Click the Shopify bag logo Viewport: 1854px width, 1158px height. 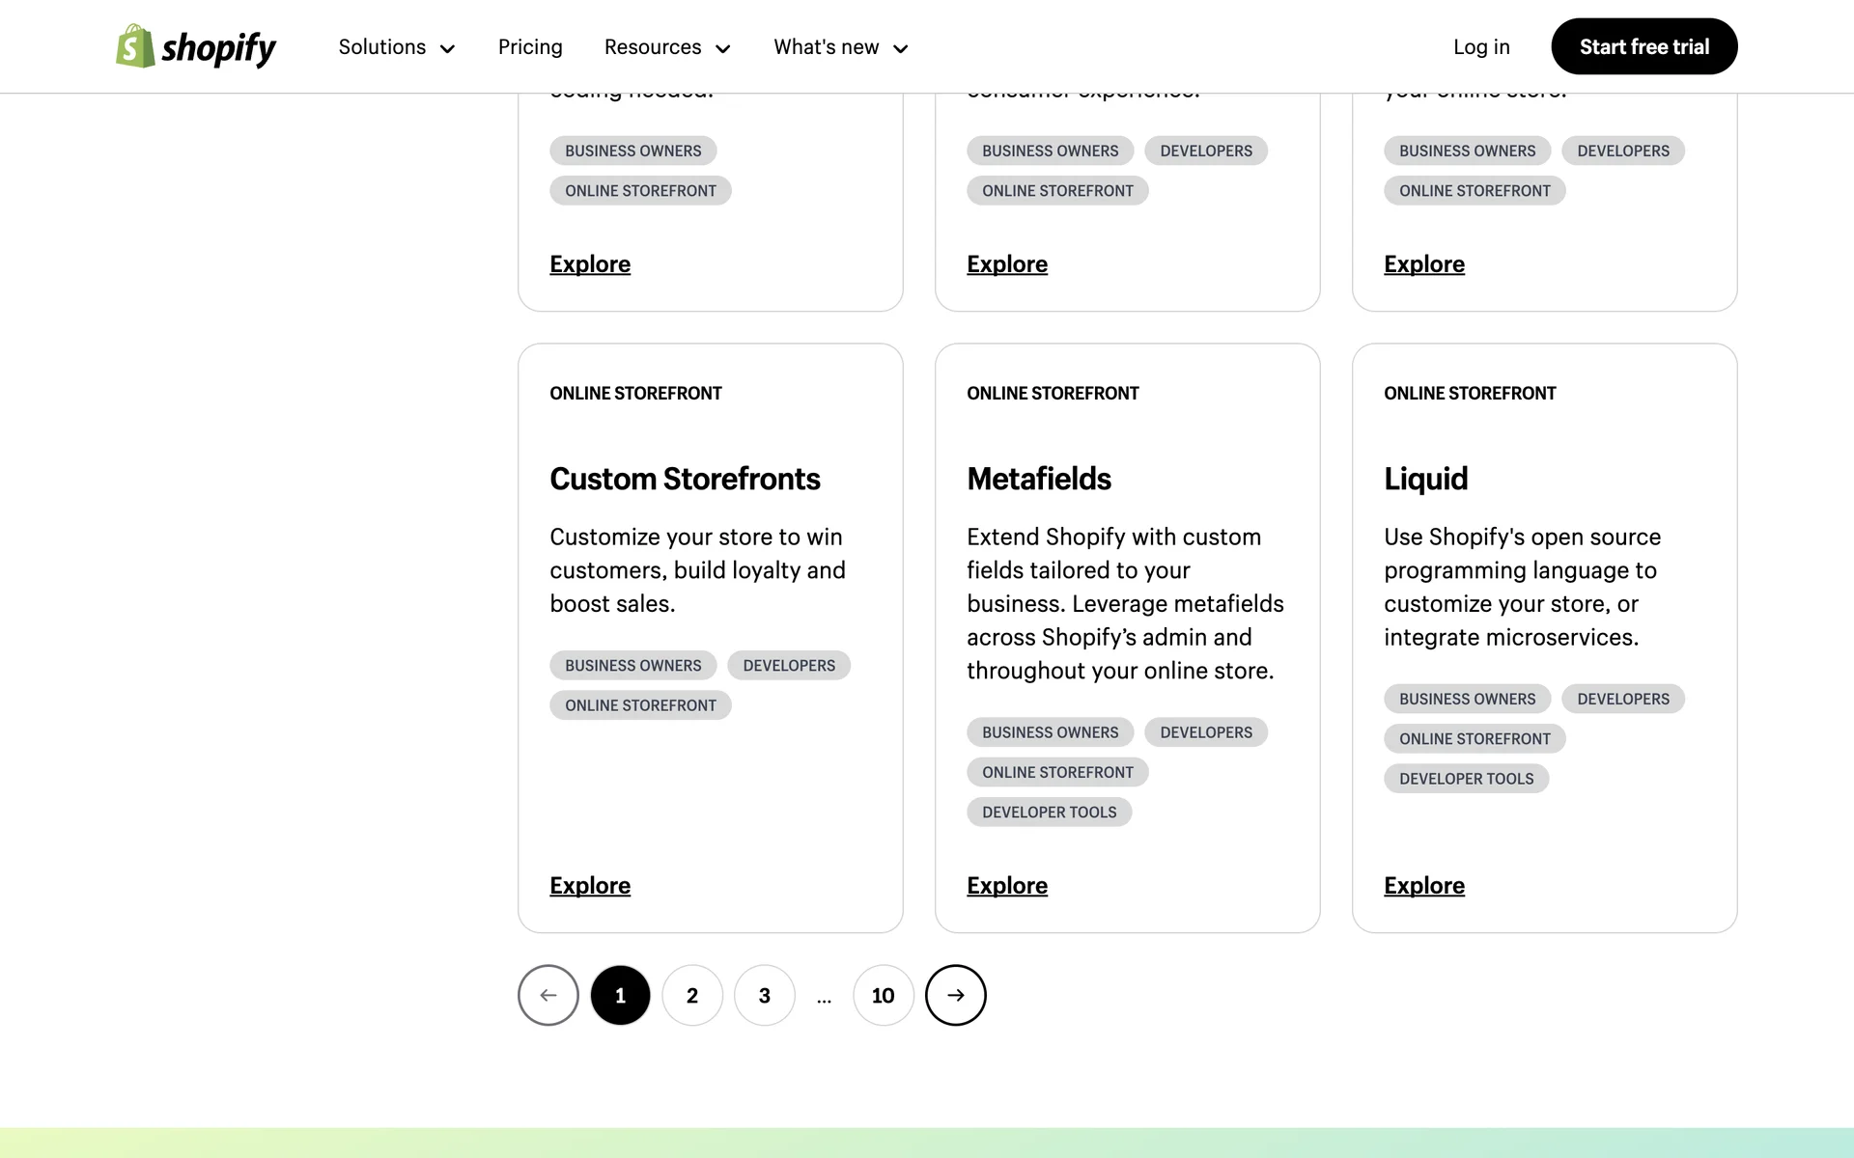tap(136, 46)
